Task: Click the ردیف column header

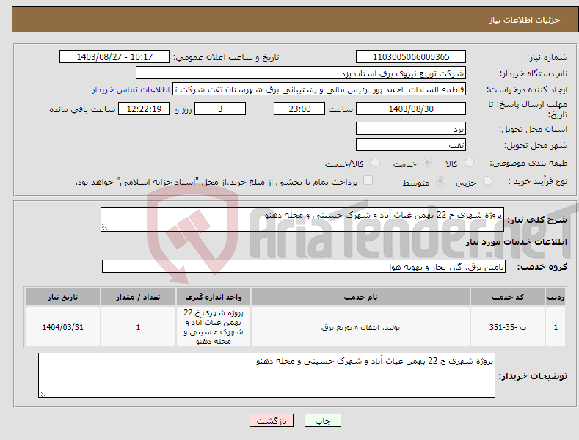Action: pyautogui.click(x=556, y=297)
